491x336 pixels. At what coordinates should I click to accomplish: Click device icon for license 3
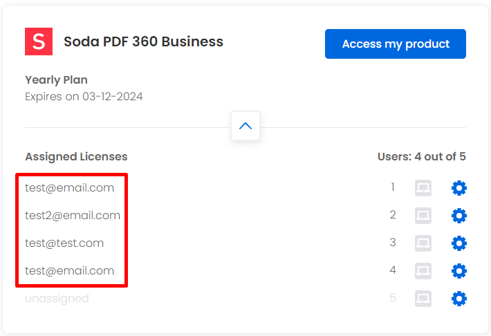point(423,243)
